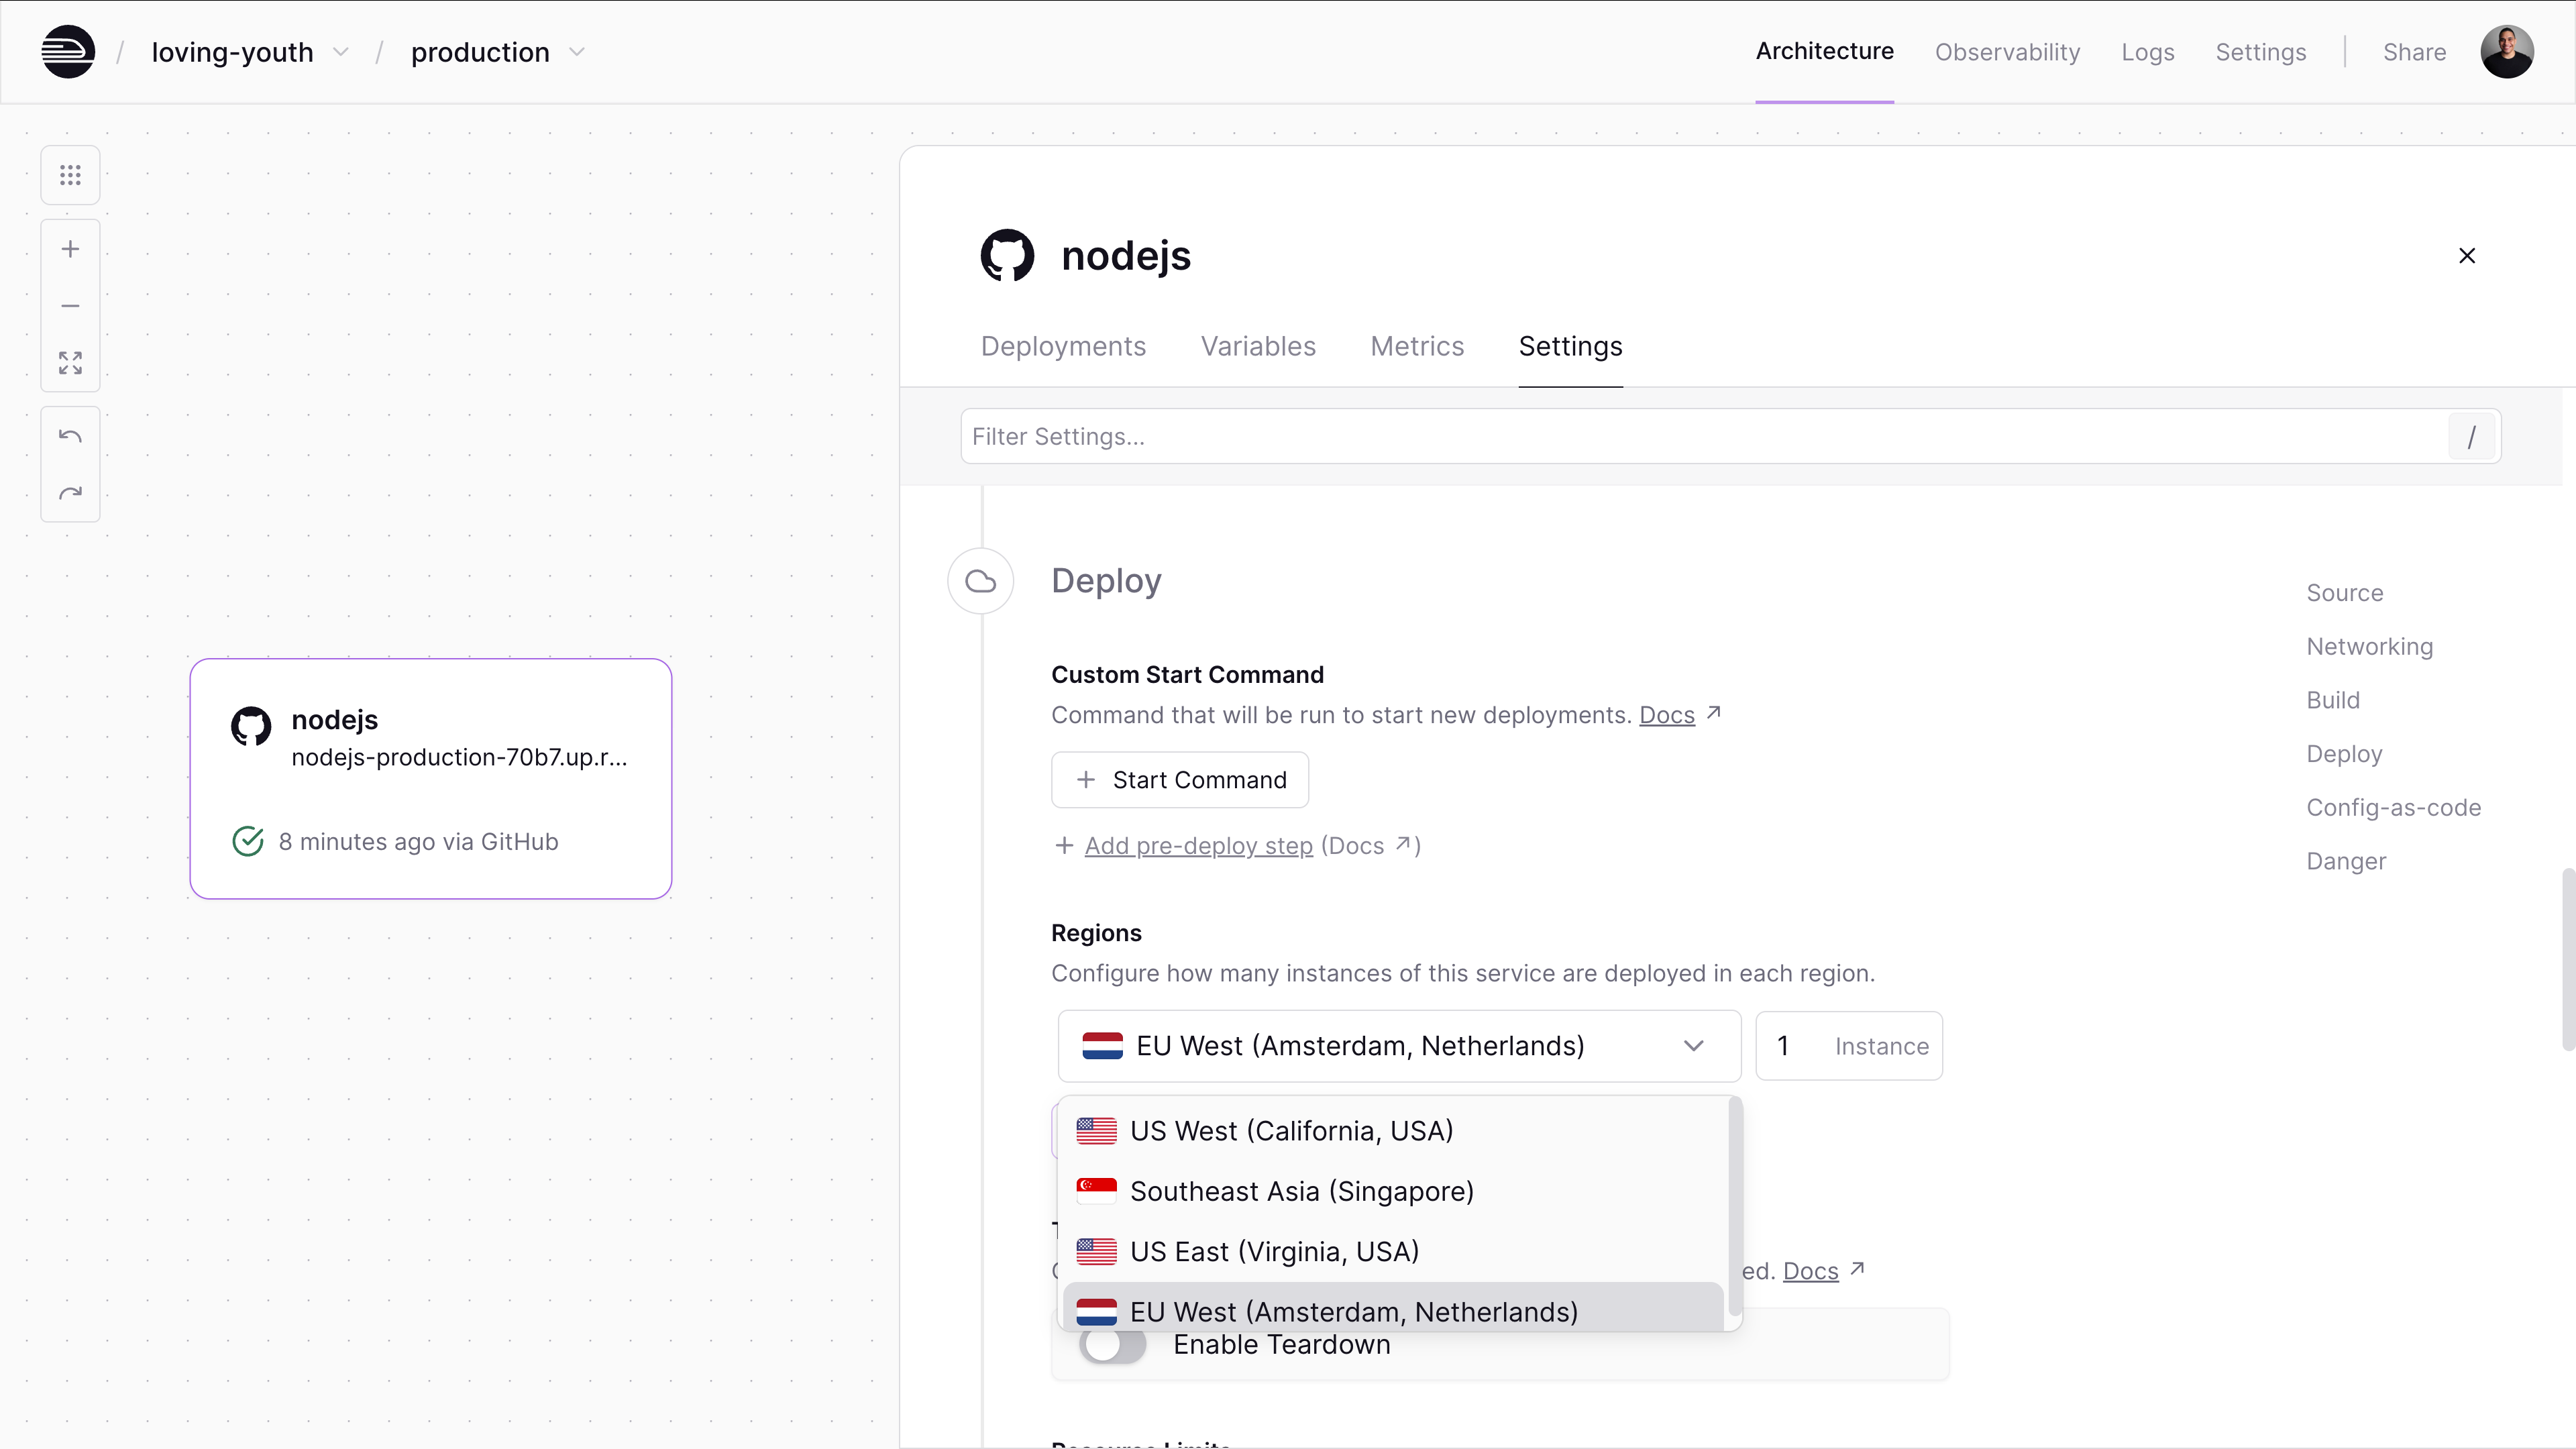Click the user avatar in top bar
Viewport: 2576px width, 1449px height.
pos(2506,52)
